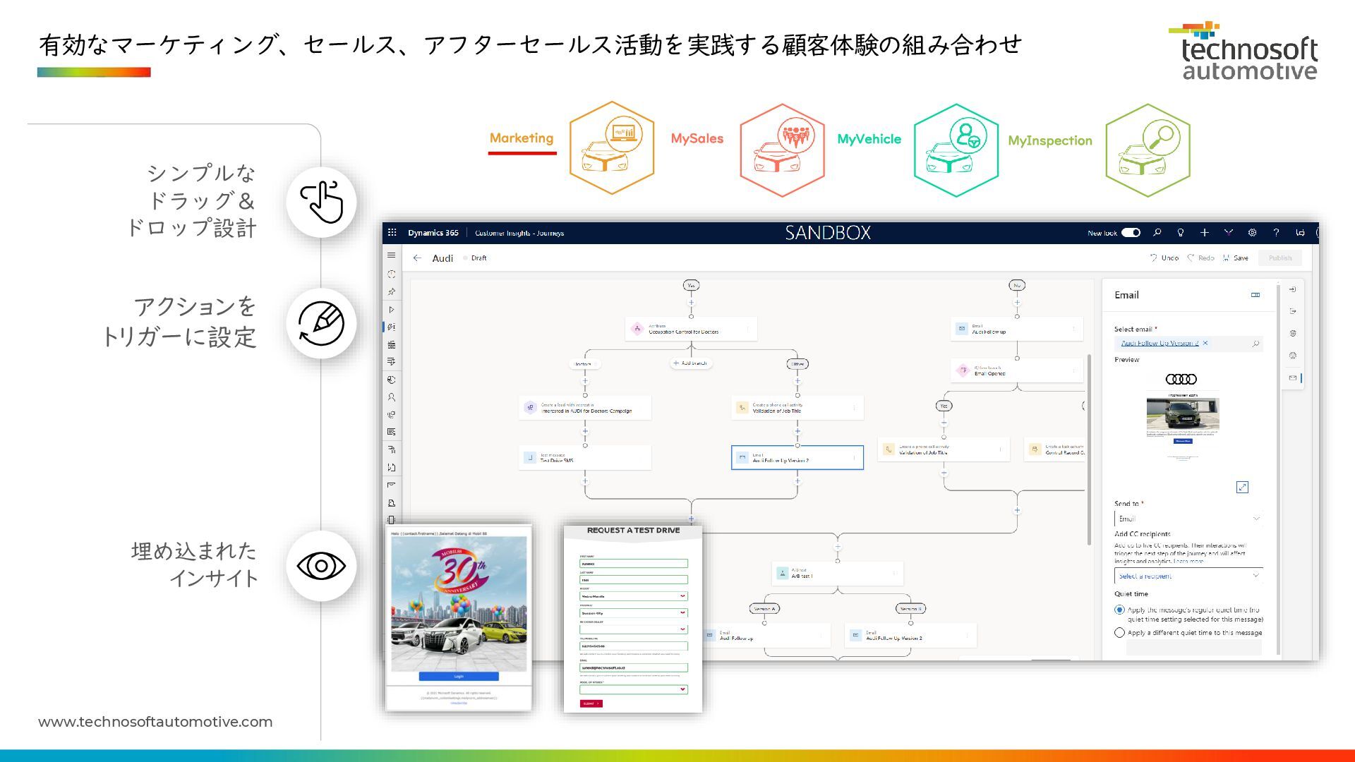The width and height of the screenshot is (1355, 762).
Task: Select Apply a different quiet time option
Action: [1119, 633]
